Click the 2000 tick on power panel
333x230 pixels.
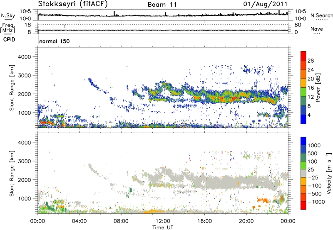click(24, 94)
